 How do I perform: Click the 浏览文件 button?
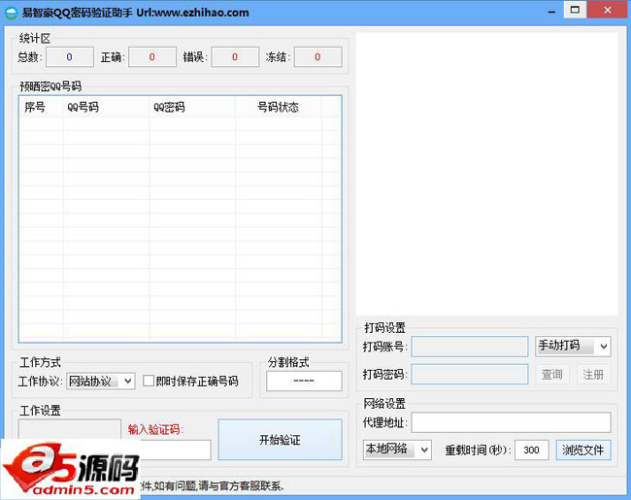583,450
